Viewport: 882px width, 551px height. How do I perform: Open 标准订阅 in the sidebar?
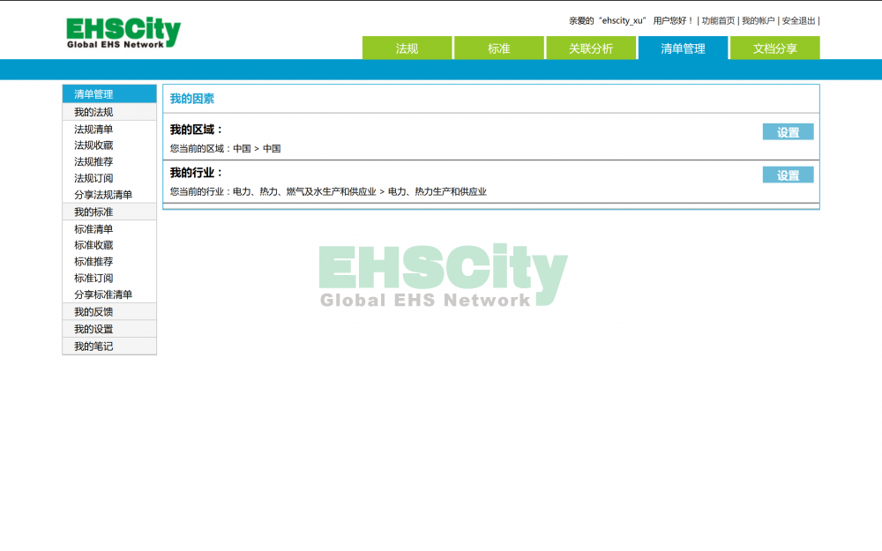pos(94,279)
